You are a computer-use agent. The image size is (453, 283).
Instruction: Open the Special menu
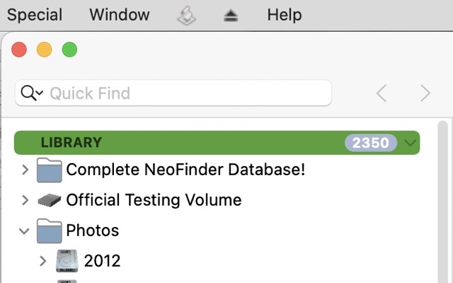pos(35,15)
